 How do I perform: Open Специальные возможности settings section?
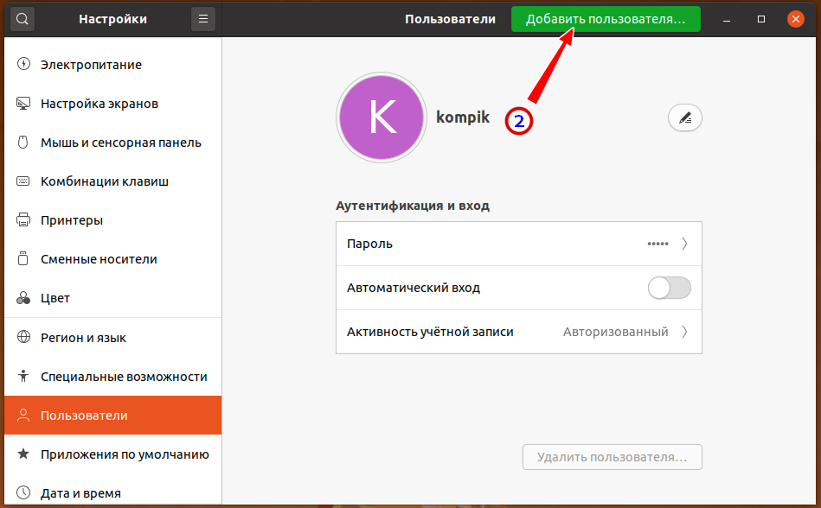coord(124,377)
